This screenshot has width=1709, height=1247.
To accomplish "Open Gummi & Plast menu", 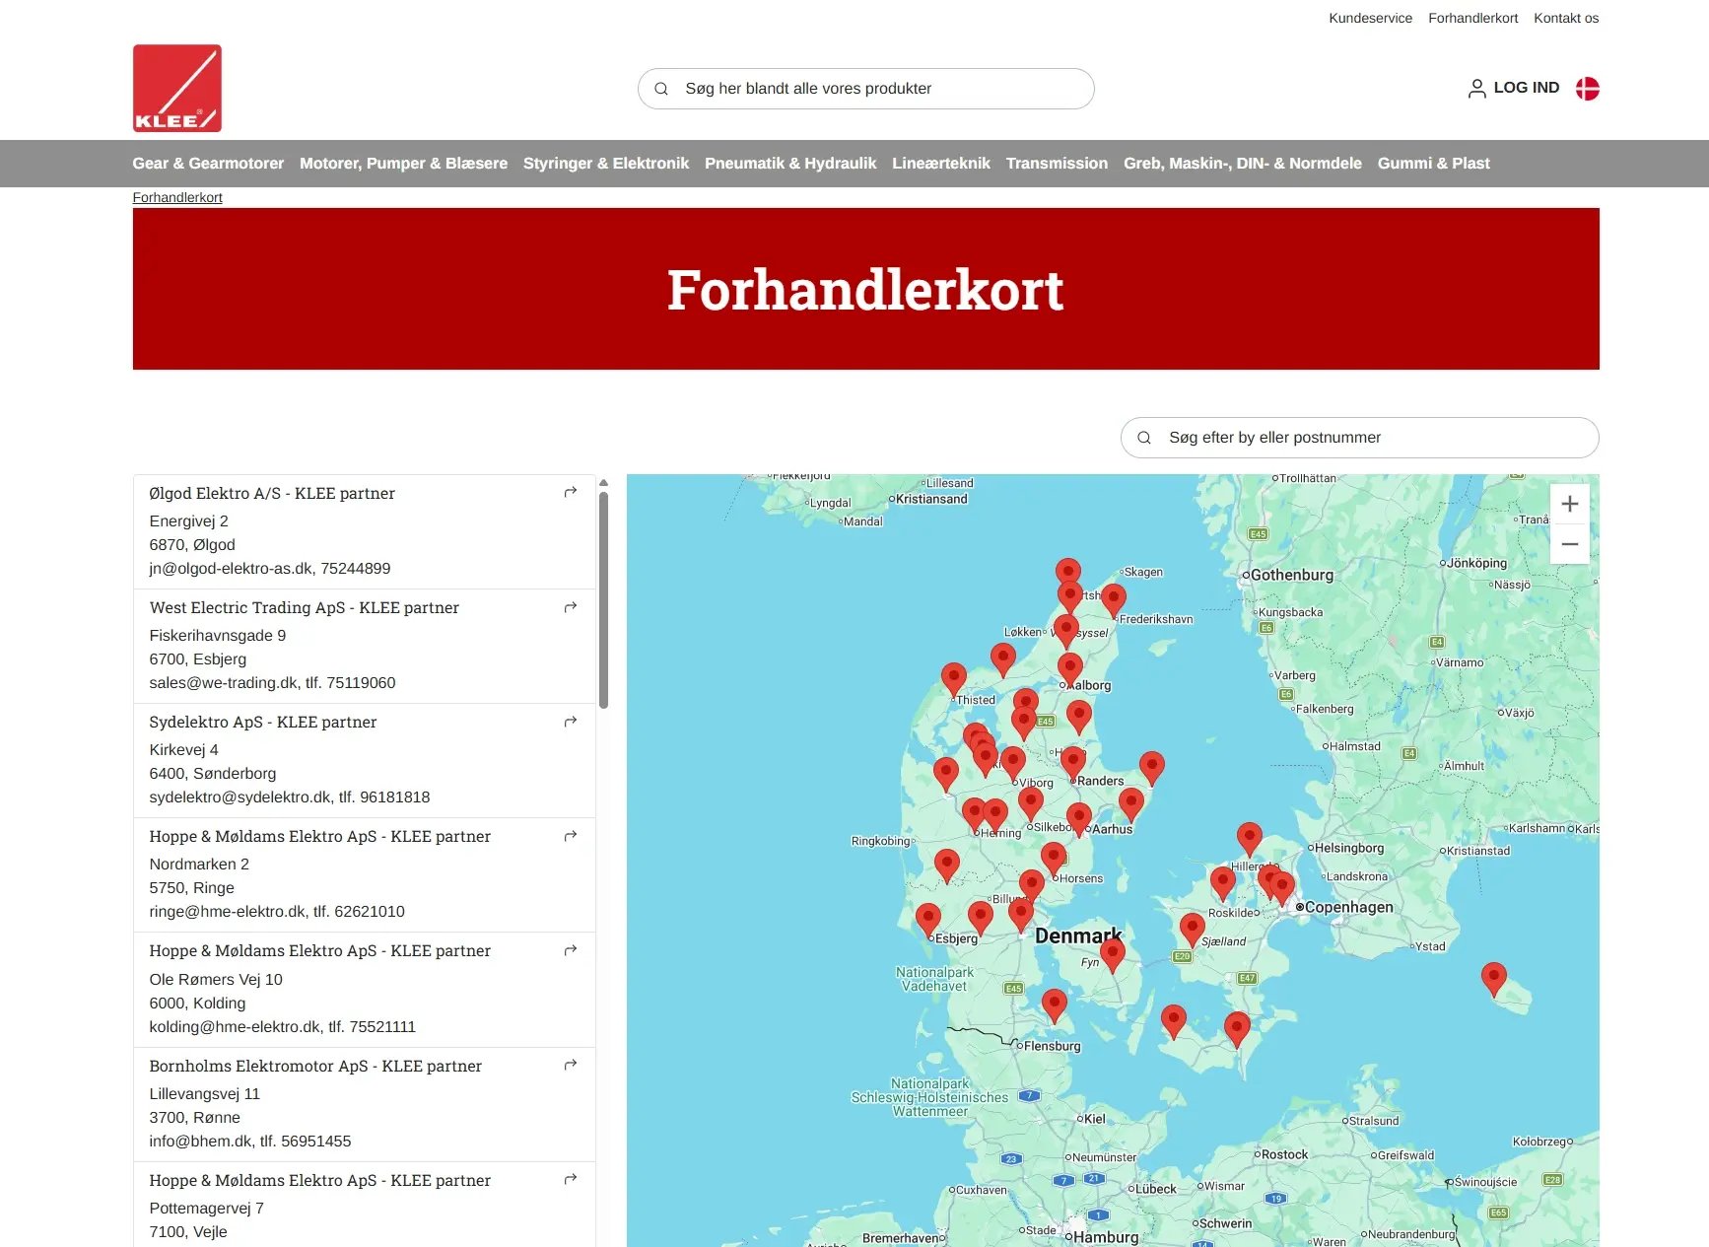I will (x=1433, y=164).
